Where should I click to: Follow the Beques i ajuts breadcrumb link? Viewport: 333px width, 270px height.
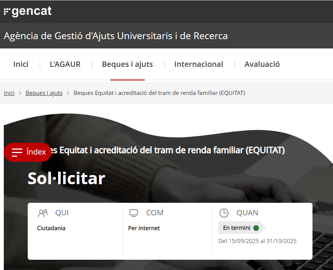point(44,93)
